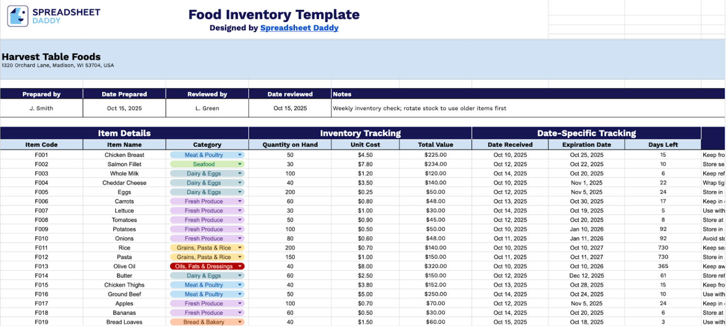This screenshot has height=326, width=726.
Task: Expand Rice's Grains, Pasta & Rice dropdown
Action: 239,247
